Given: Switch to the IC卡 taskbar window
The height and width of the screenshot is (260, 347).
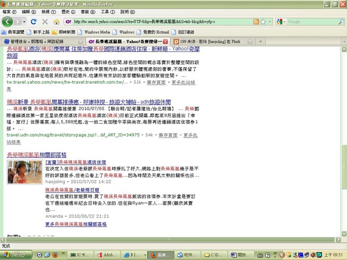Looking at the screenshot, I should (x=80, y=255).
